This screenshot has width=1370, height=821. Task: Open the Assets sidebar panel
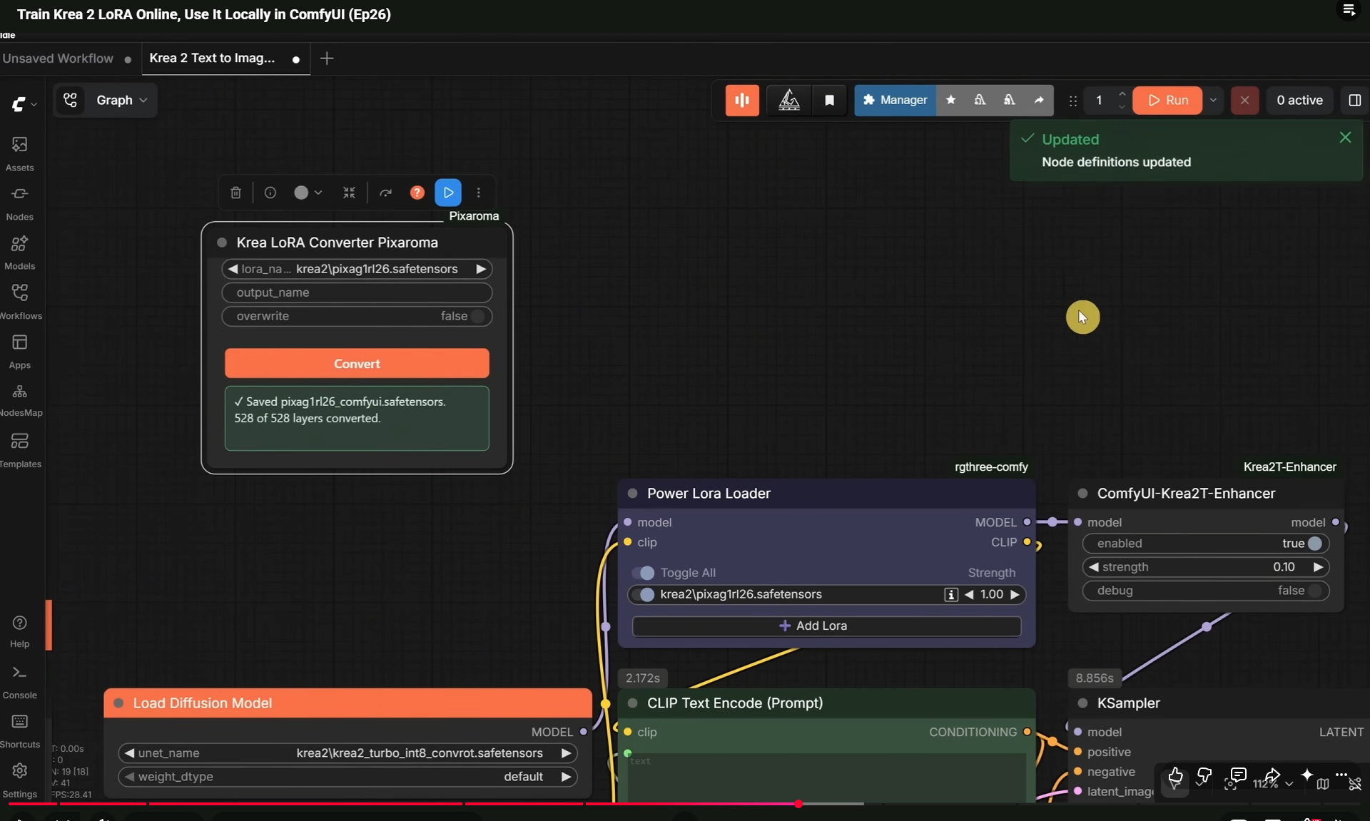pos(20,153)
